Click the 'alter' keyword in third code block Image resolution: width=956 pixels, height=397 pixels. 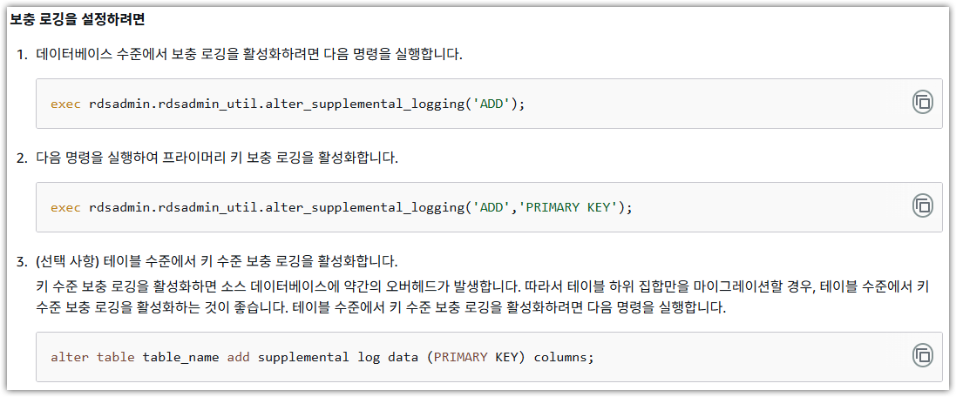(x=69, y=358)
